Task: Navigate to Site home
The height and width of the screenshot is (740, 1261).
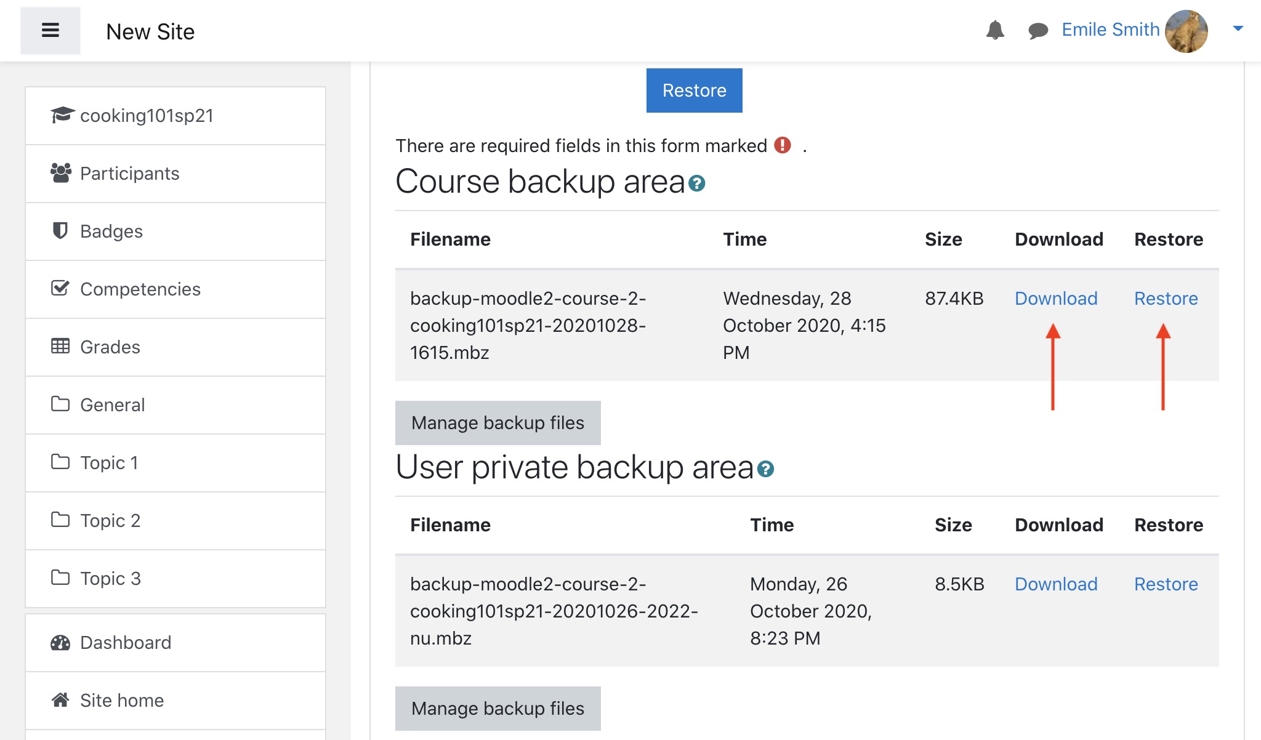Action: pyautogui.click(x=121, y=700)
